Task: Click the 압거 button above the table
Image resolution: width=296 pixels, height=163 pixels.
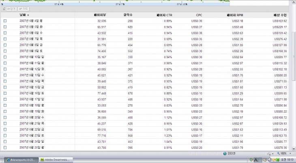Action: click(x=11, y=8)
